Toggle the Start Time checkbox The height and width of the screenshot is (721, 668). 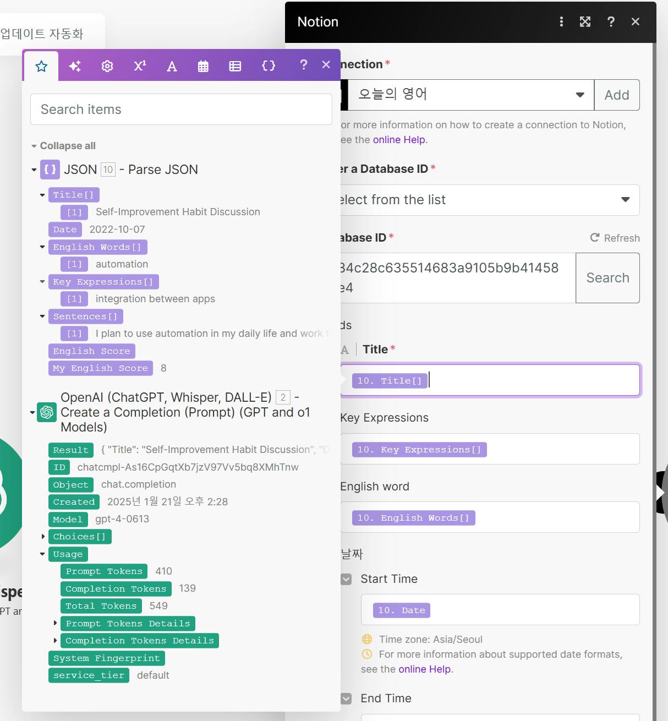[x=346, y=579]
